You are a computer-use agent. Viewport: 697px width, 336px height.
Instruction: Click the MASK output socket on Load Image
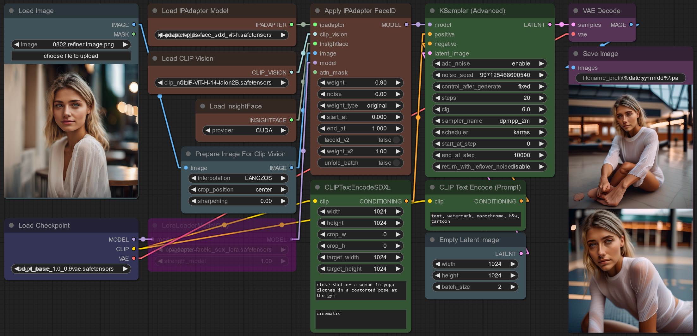(x=134, y=34)
